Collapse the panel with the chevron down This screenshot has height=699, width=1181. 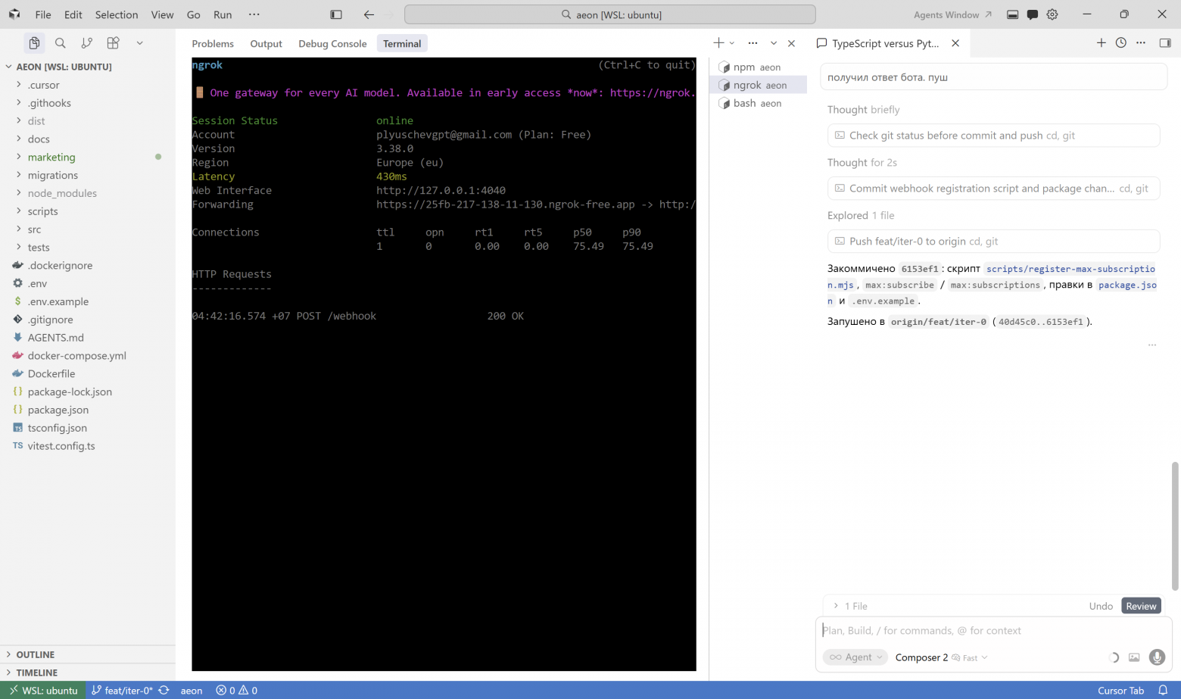click(774, 43)
